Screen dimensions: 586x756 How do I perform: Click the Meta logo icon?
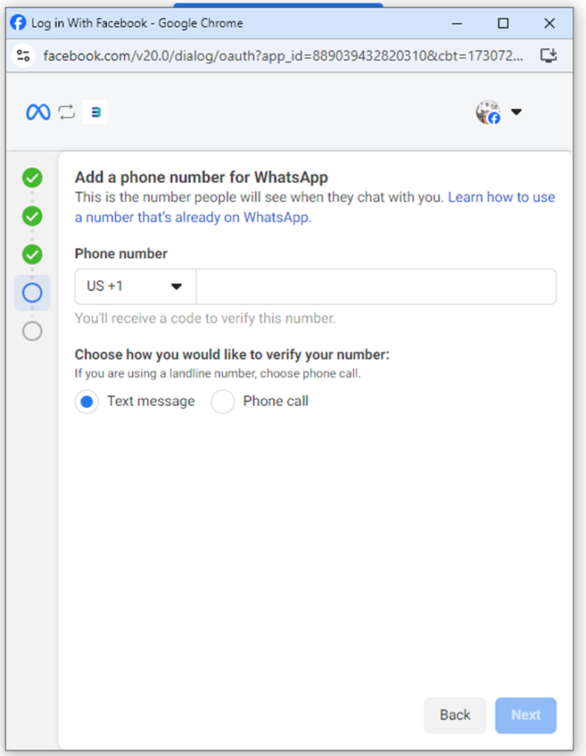point(38,112)
